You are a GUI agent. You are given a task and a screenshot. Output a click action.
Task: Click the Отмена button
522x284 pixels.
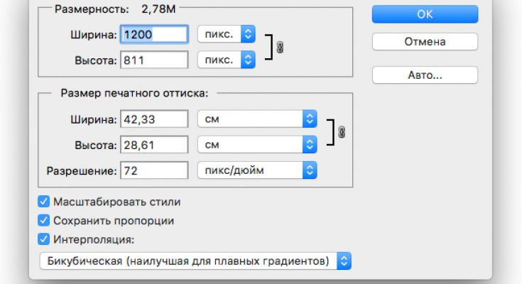425,42
